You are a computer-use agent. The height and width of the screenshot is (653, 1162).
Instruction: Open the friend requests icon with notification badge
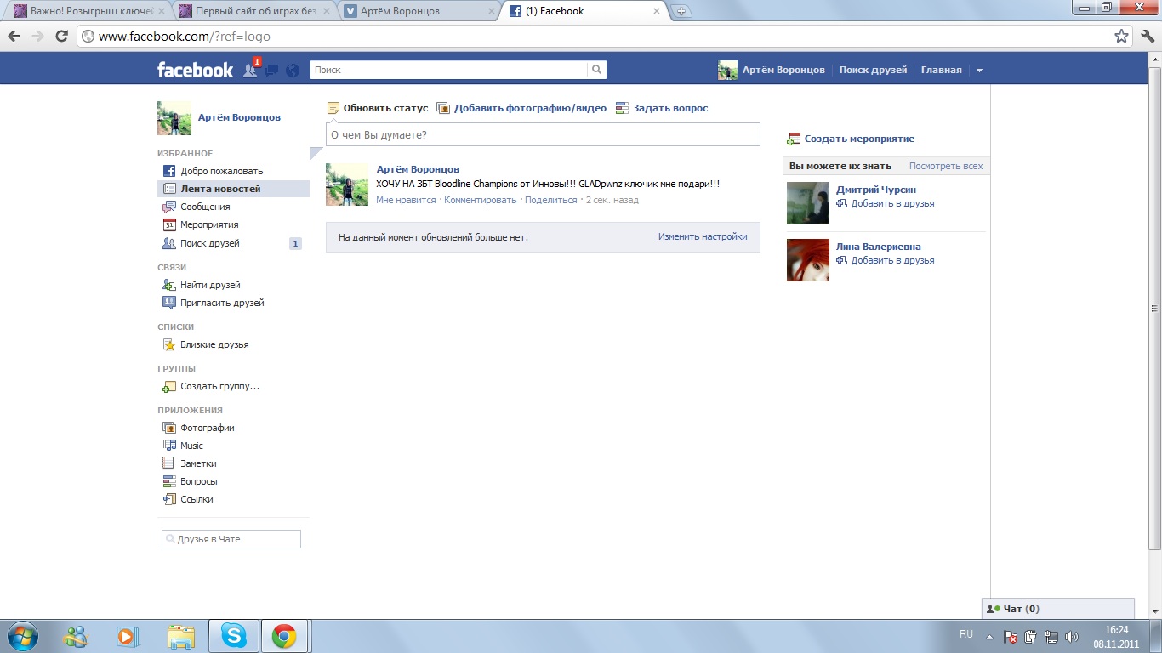click(250, 71)
